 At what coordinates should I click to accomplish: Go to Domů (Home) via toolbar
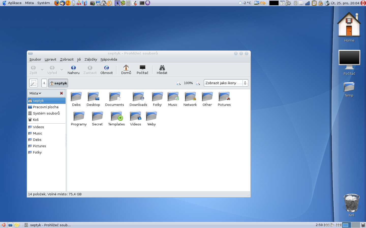click(126, 70)
